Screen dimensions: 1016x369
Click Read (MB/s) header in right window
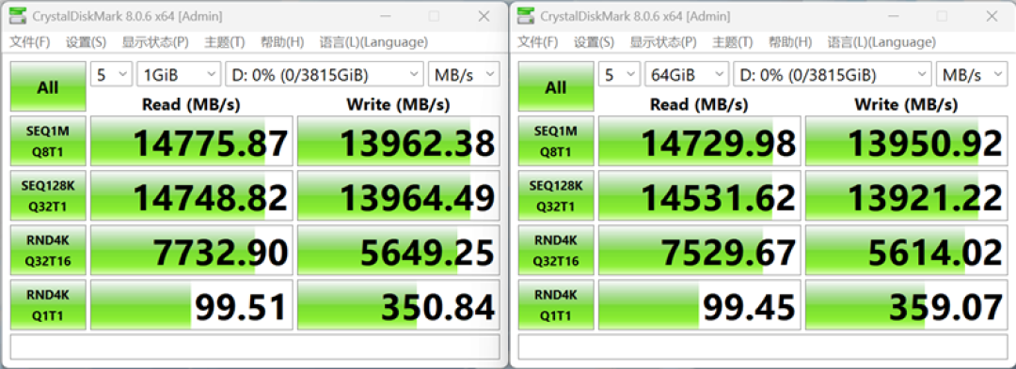tap(699, 104)
